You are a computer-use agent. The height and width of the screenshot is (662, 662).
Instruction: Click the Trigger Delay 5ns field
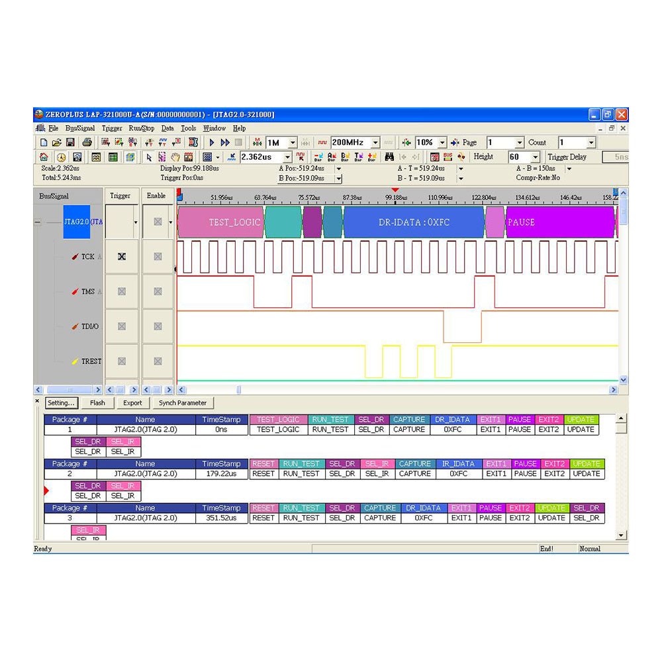click(616, 157)
